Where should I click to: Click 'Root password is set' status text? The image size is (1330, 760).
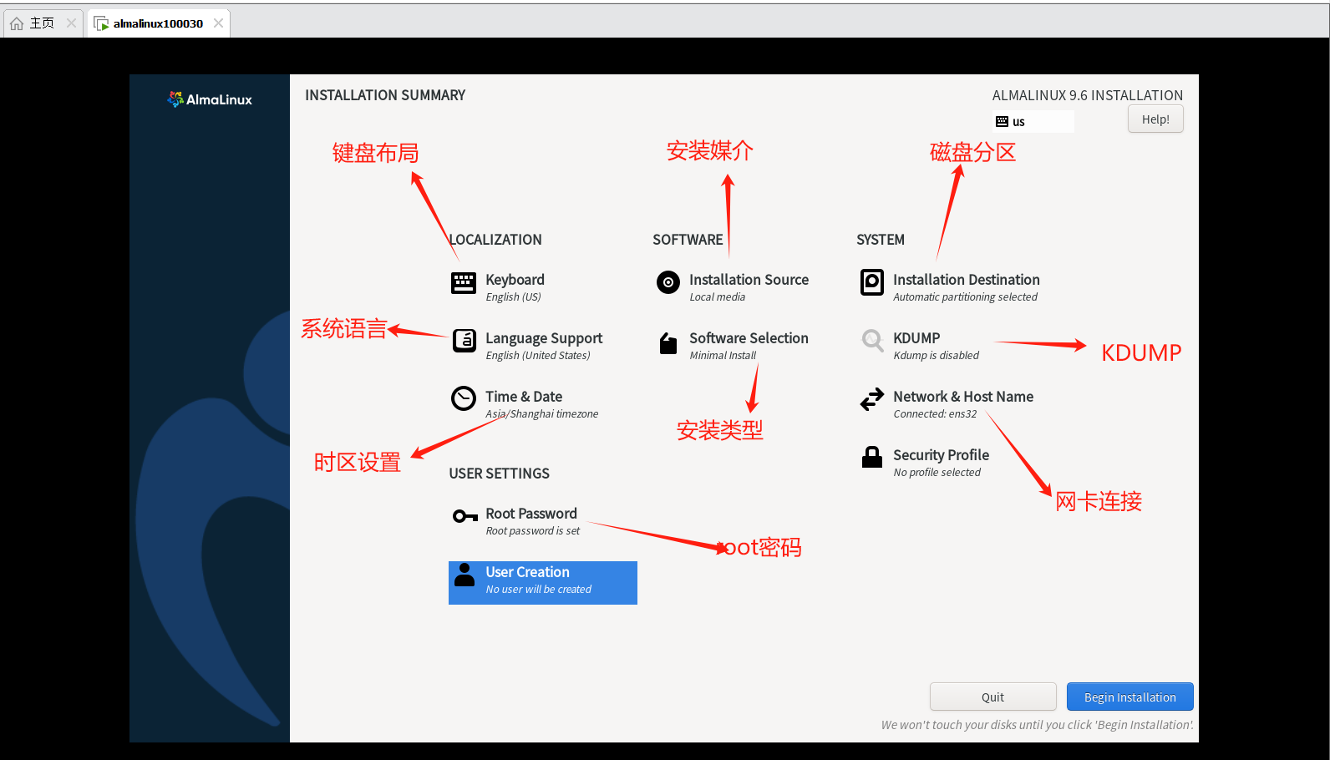(x=532, y=531)
